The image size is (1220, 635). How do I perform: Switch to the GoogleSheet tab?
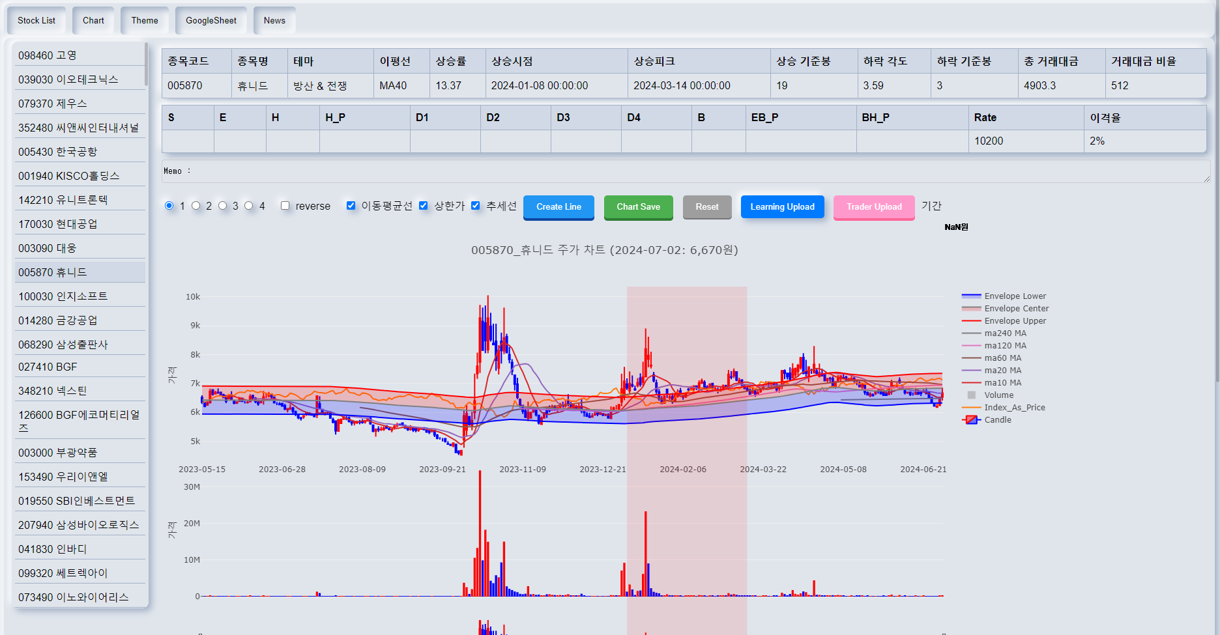click(x=210, y=20)
